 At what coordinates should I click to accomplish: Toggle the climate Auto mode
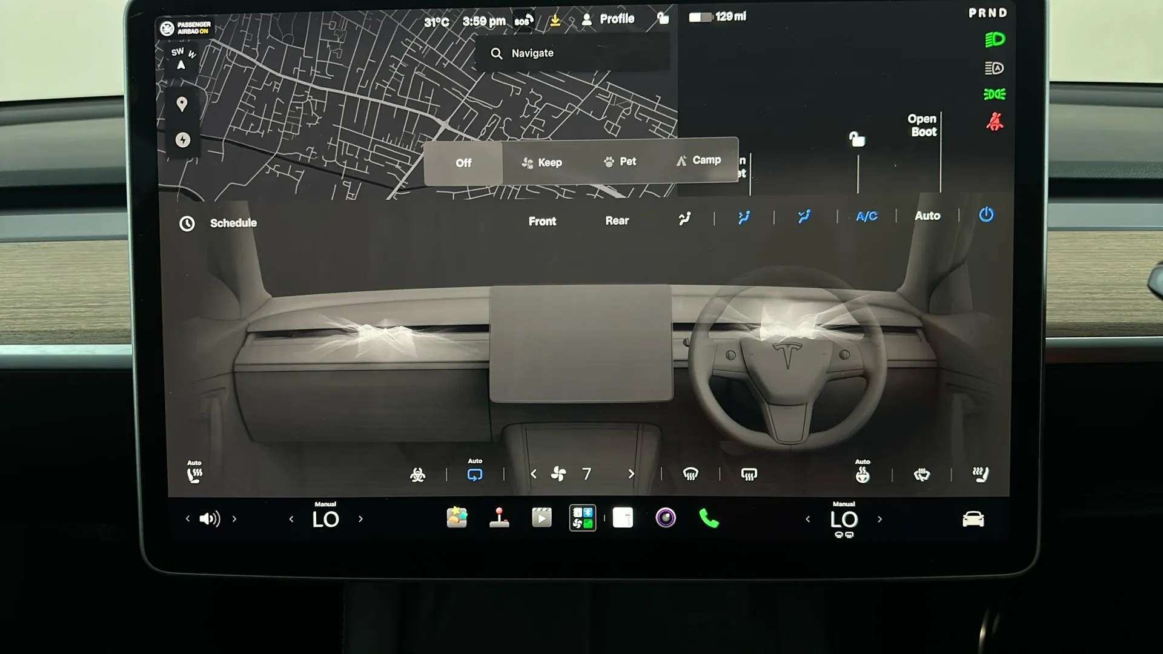(927, 216)
